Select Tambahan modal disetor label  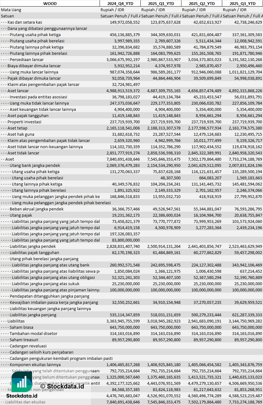[33, 333]
